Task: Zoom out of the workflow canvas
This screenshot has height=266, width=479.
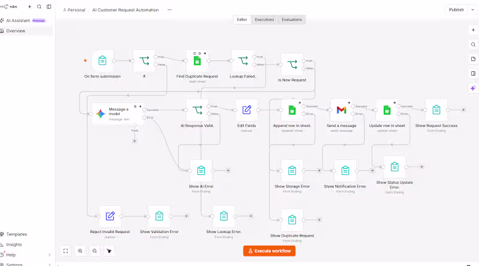Action: (95, 250)
